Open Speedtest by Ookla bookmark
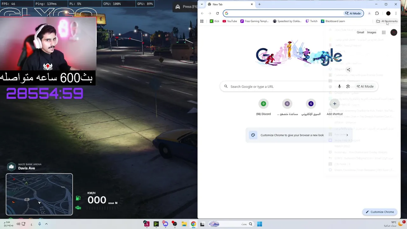This screenshot has height=229, width=407. (x=287, y=21)
